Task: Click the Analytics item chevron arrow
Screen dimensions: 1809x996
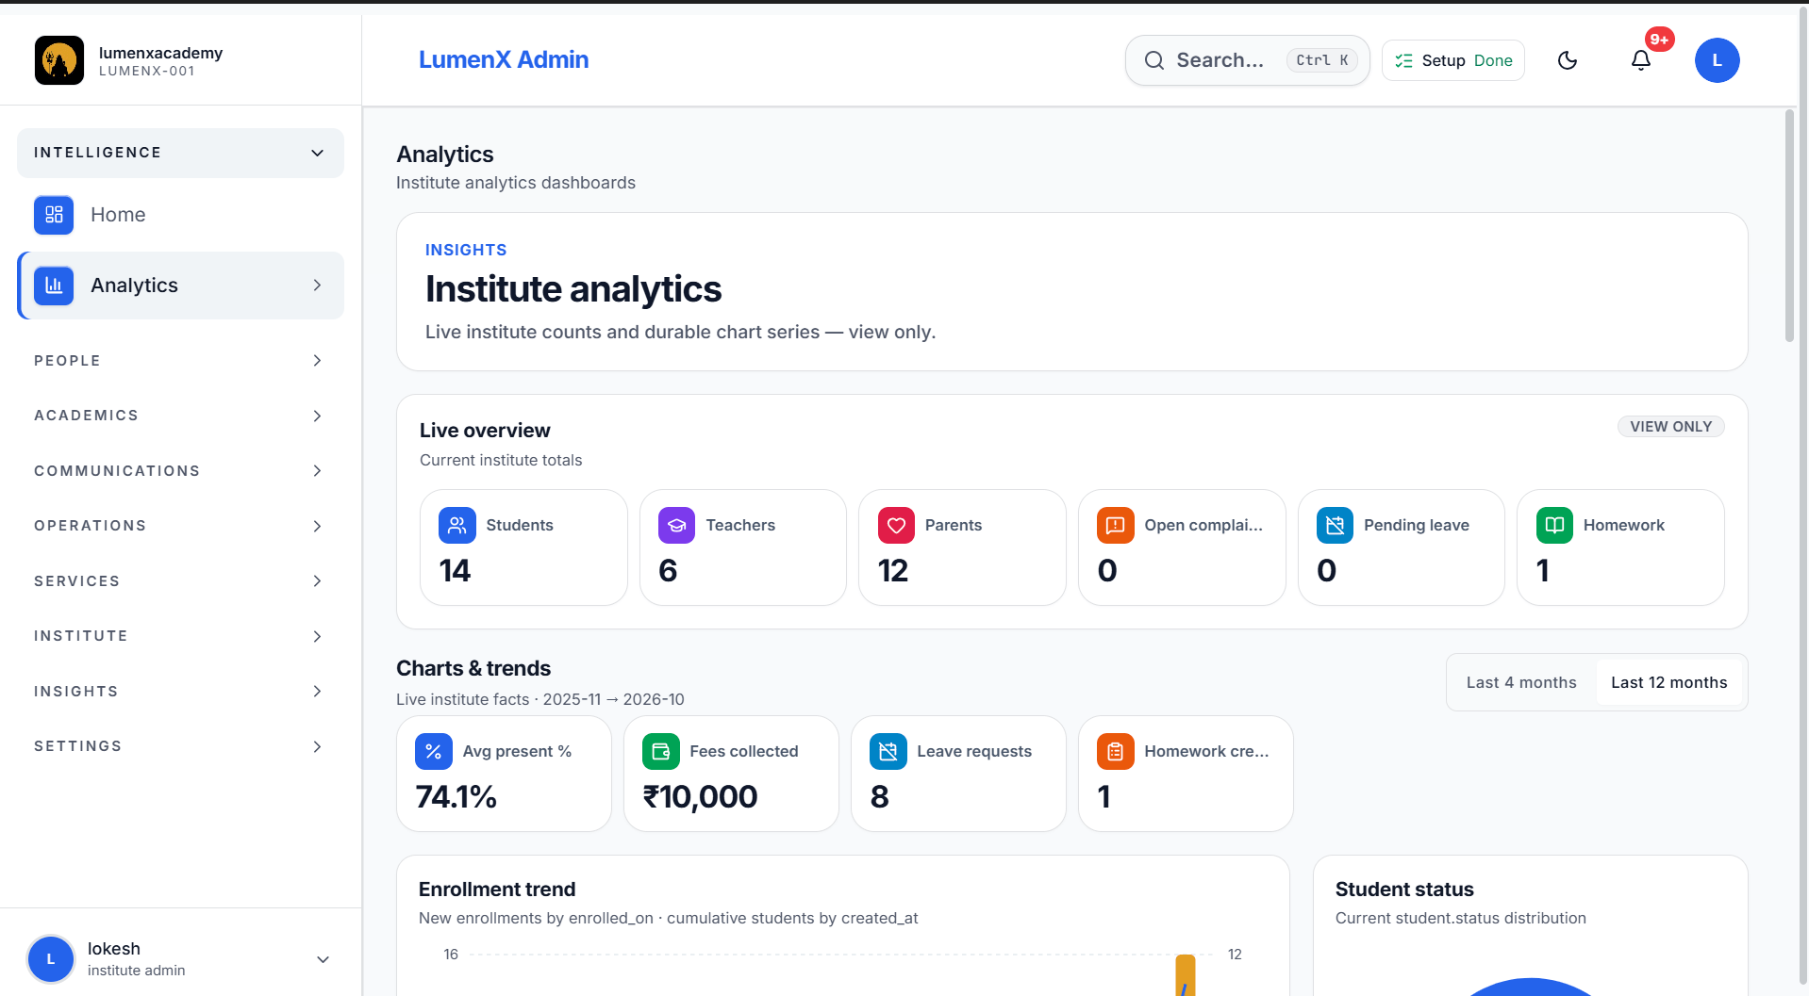Action: pos(317,286)
